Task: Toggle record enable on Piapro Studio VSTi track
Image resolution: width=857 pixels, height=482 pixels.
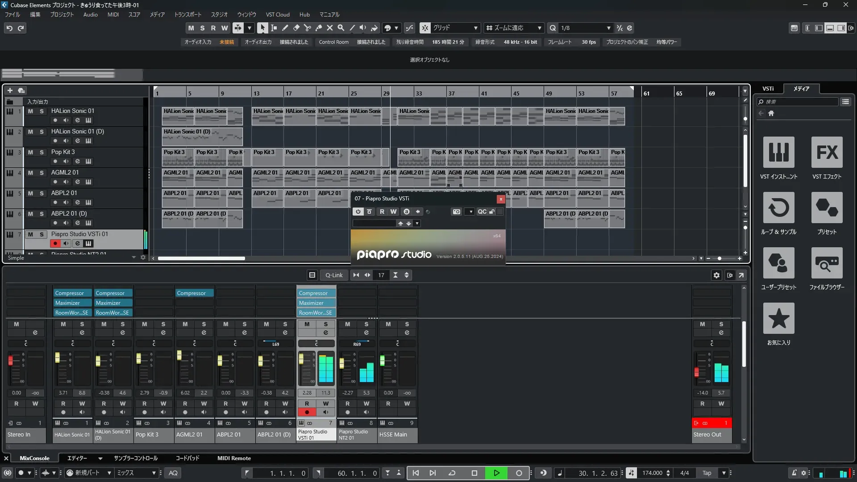Action: click(x=55, y=243)
